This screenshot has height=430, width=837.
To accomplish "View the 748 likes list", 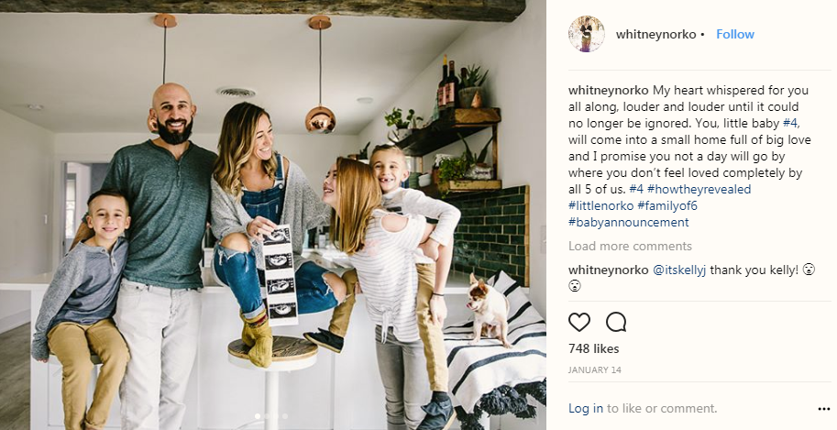I will [x=593, y=348].
